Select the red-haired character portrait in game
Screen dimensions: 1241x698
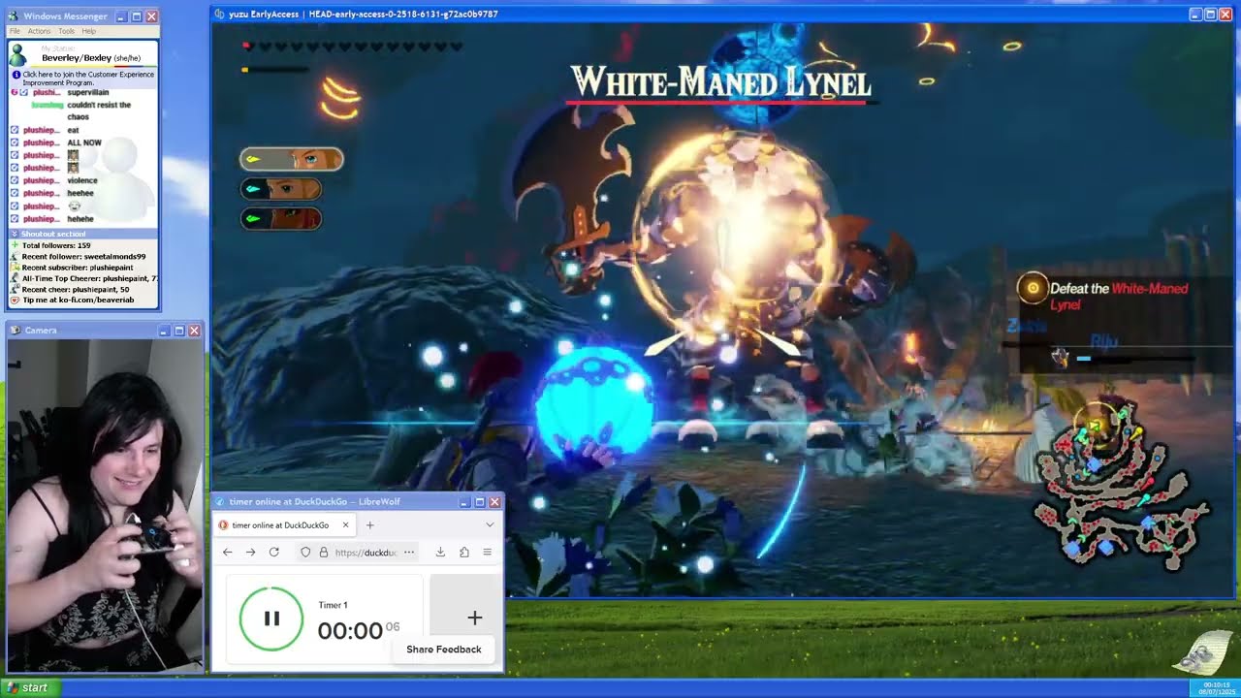tap(281, 219)
